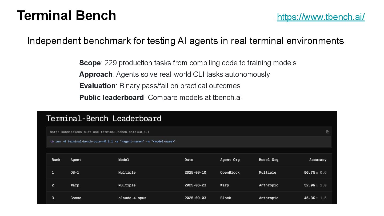Click the Rank column header
Screen dimensions: 384x216
[56, 160]
